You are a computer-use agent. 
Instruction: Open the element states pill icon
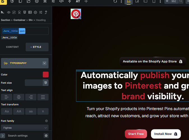click(x=14, y=12)
